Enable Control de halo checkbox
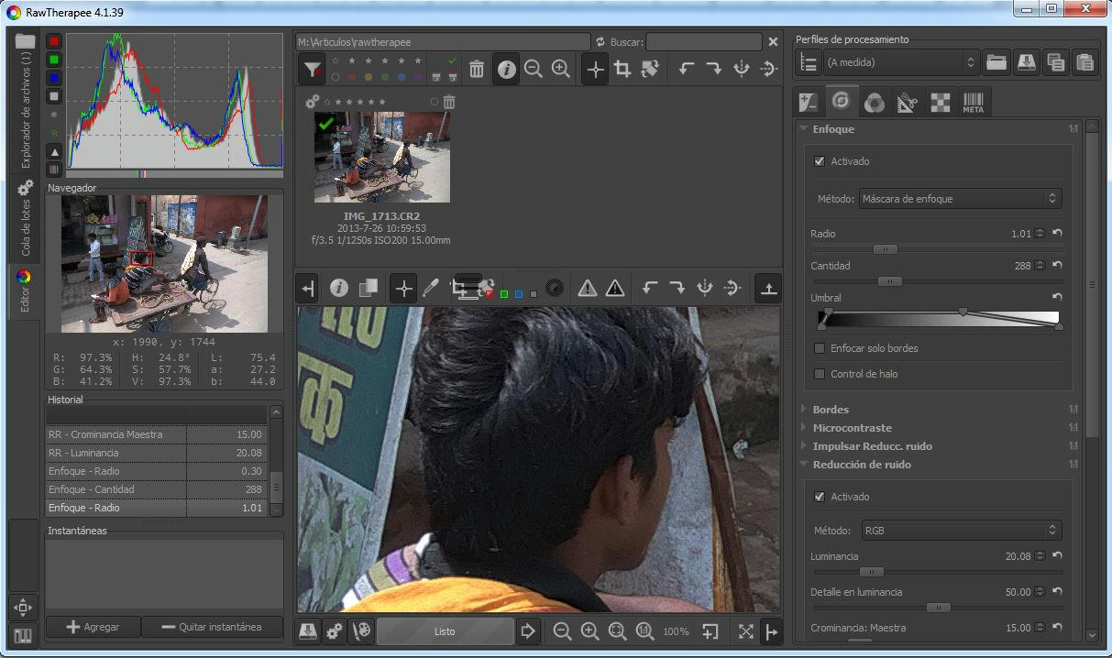This screenshot has height=658, width=1112. point(820,374)
